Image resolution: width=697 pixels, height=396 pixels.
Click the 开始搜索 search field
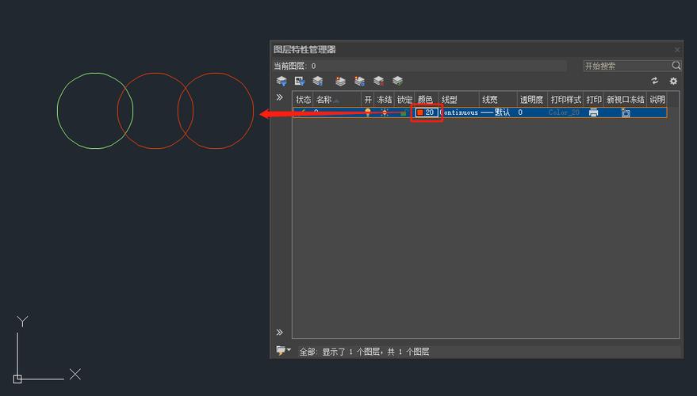tap(626, 66)
